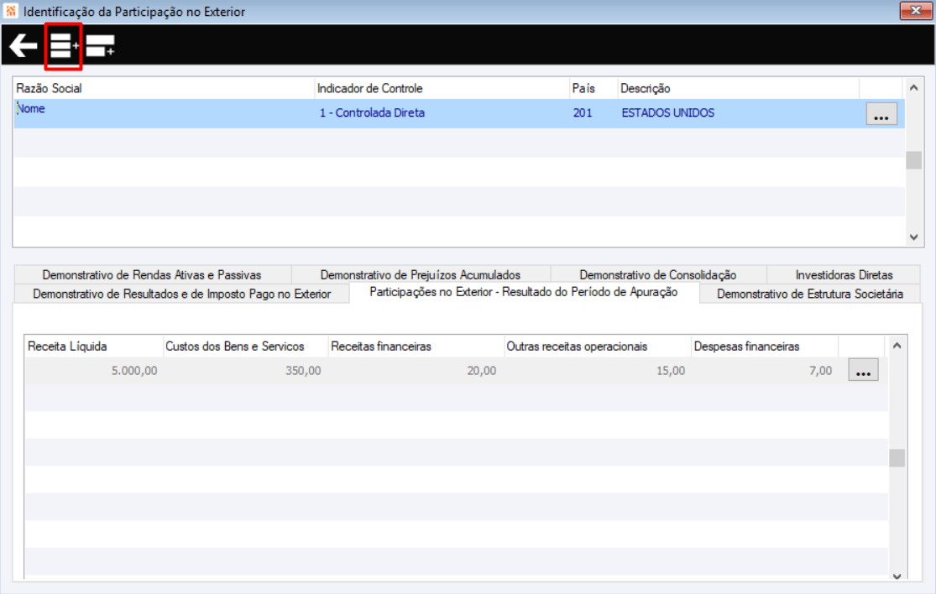Click the Receita Líquida column header
The height and width of the screenshot is (594, 936).
tap(94, 346)
